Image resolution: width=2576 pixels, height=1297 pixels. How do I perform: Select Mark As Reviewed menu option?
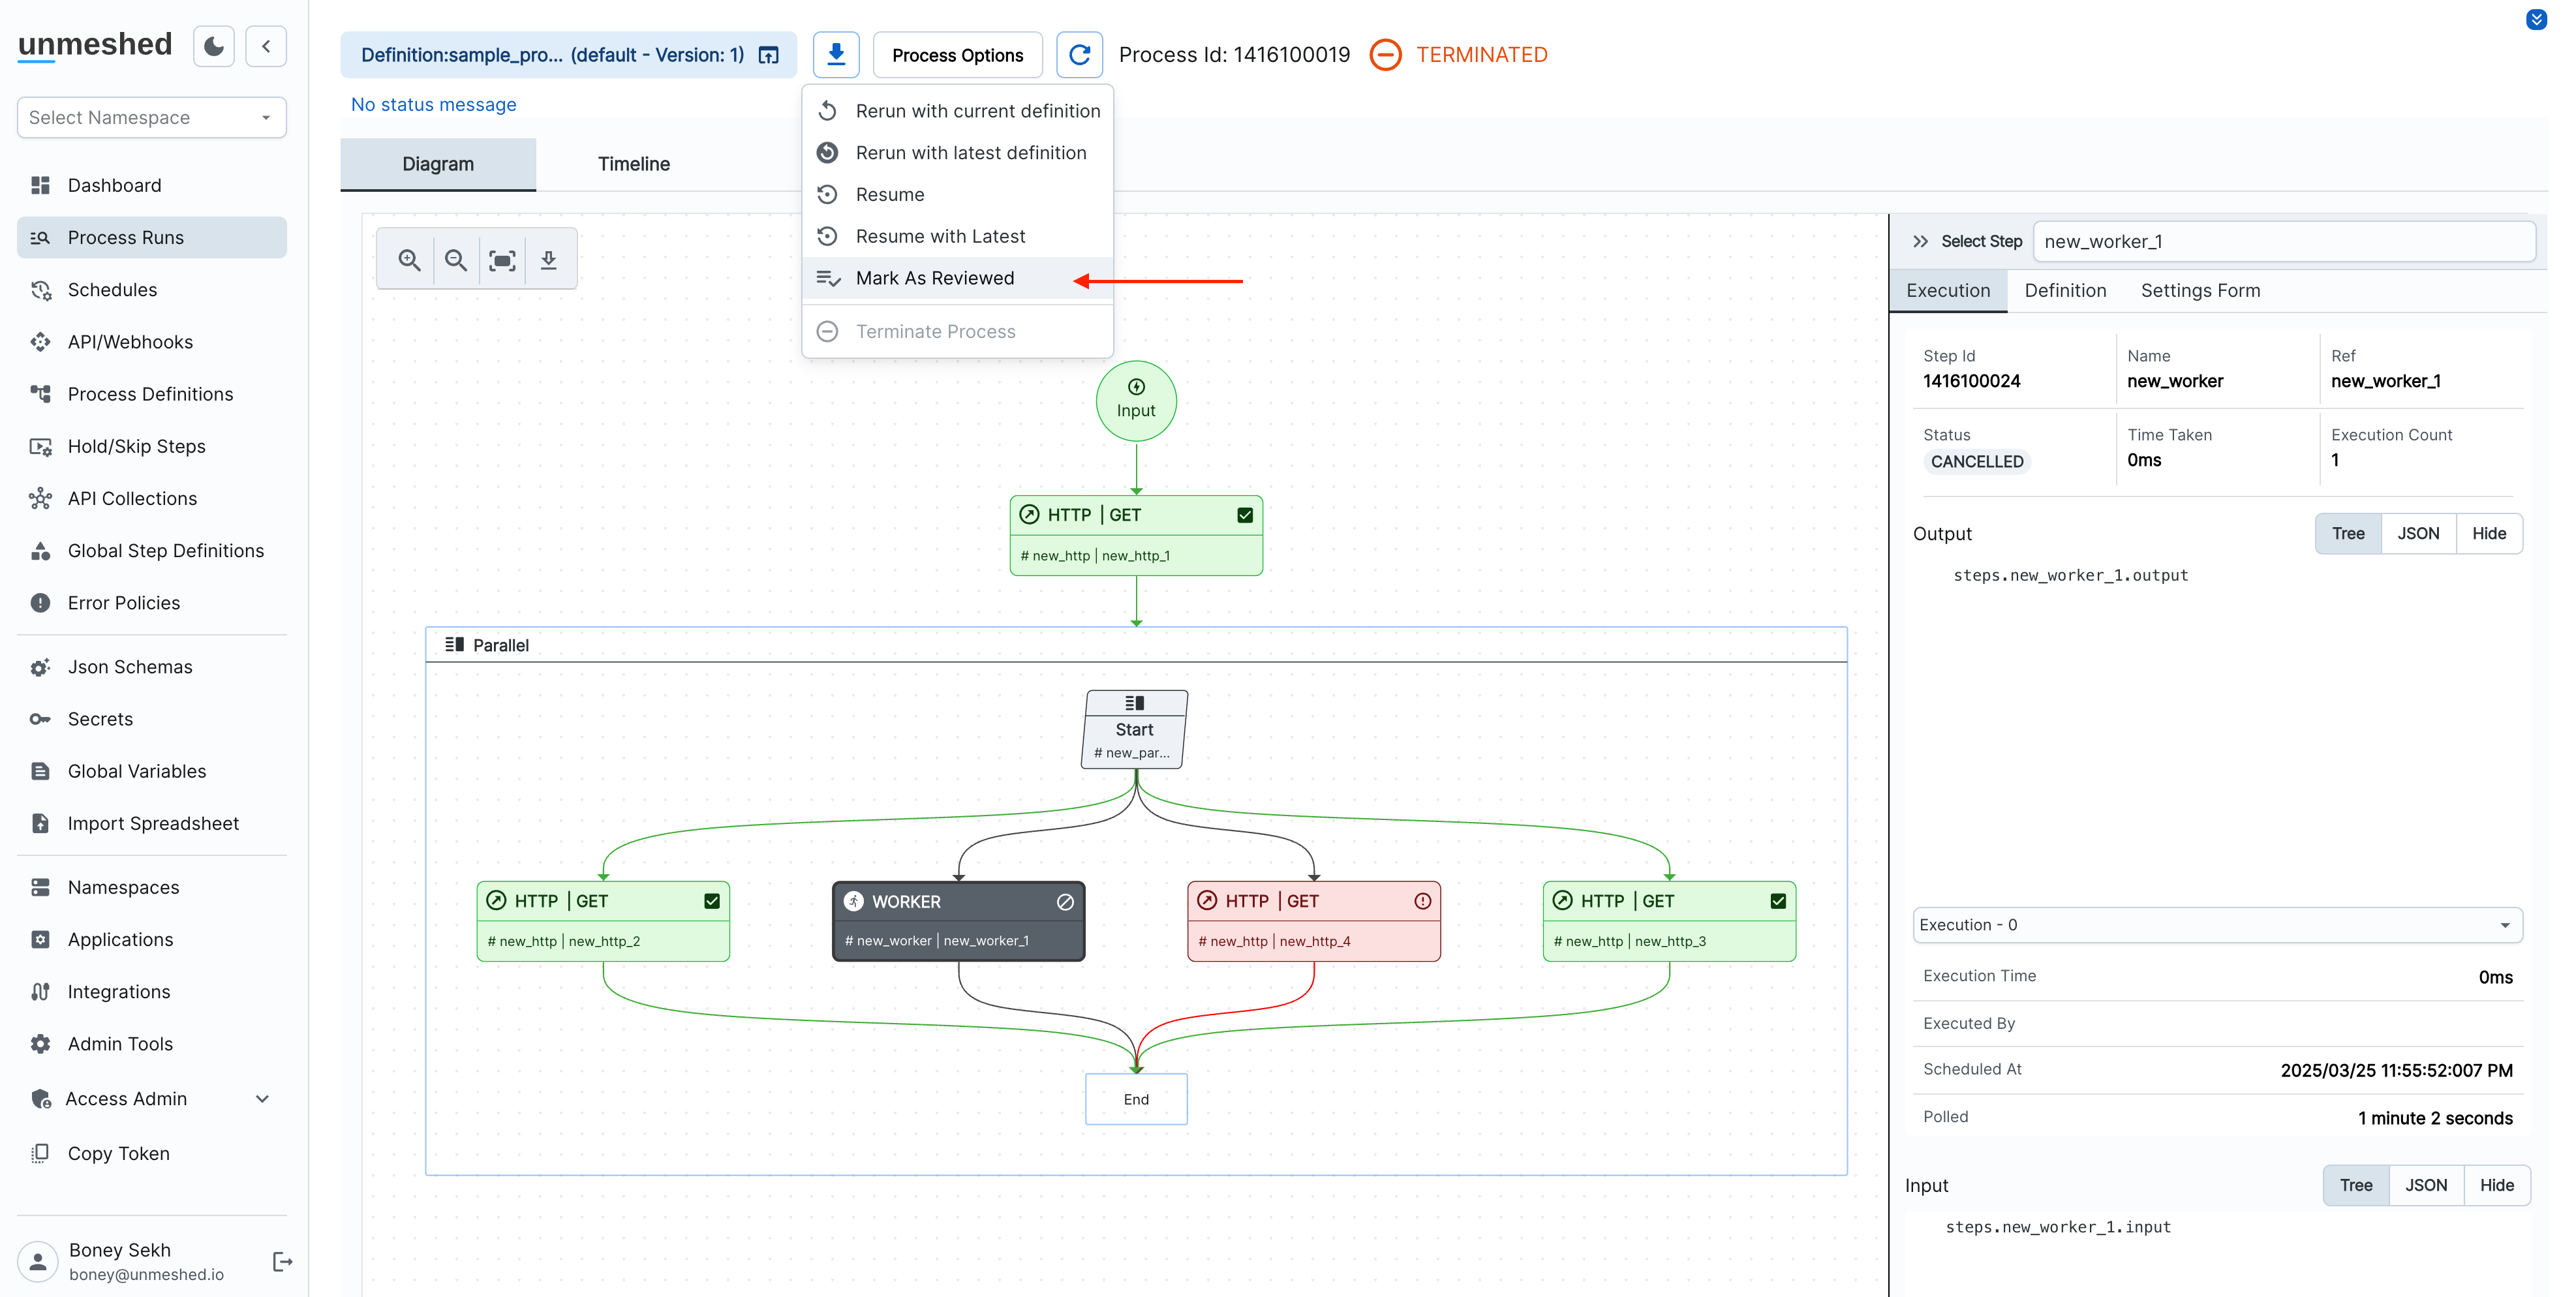pos(934,278)
